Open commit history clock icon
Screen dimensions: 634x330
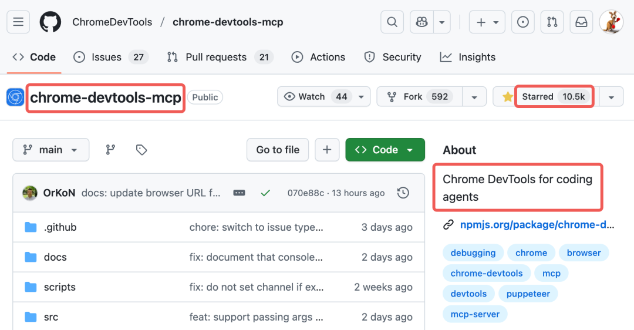point(403,193)
